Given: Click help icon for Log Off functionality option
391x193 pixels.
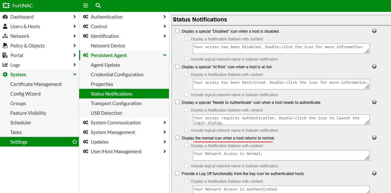Looking at the screenshot, I should click(374, 173).
